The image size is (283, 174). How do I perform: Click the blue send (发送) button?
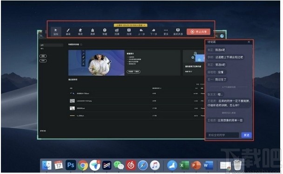(x=247, y=135)
